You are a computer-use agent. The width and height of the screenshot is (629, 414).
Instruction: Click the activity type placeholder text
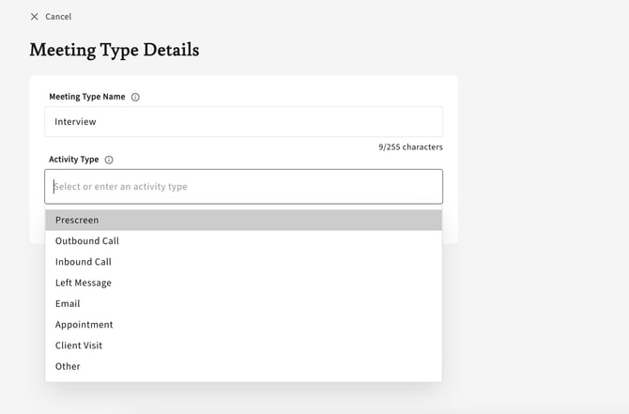pyautogui.click(x=120, y=187)
